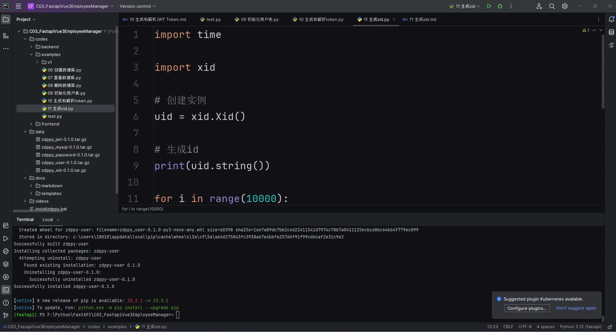616x332 pixels.
Task: Open the Version control menu
Action: (138, 6)
